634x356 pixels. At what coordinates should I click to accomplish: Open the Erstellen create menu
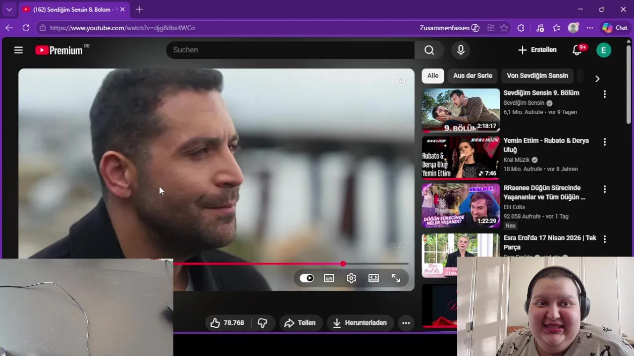click(537, 50)
